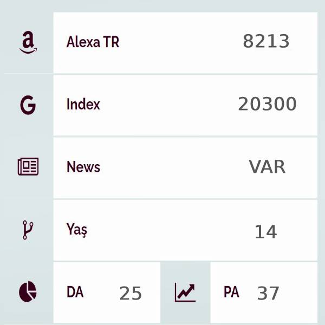Select the Alexa TR label

93,42
